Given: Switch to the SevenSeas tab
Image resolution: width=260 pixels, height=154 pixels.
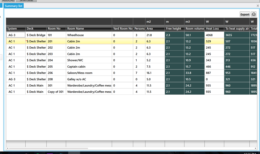Looking at the screenshot, I should pos(26,1).
